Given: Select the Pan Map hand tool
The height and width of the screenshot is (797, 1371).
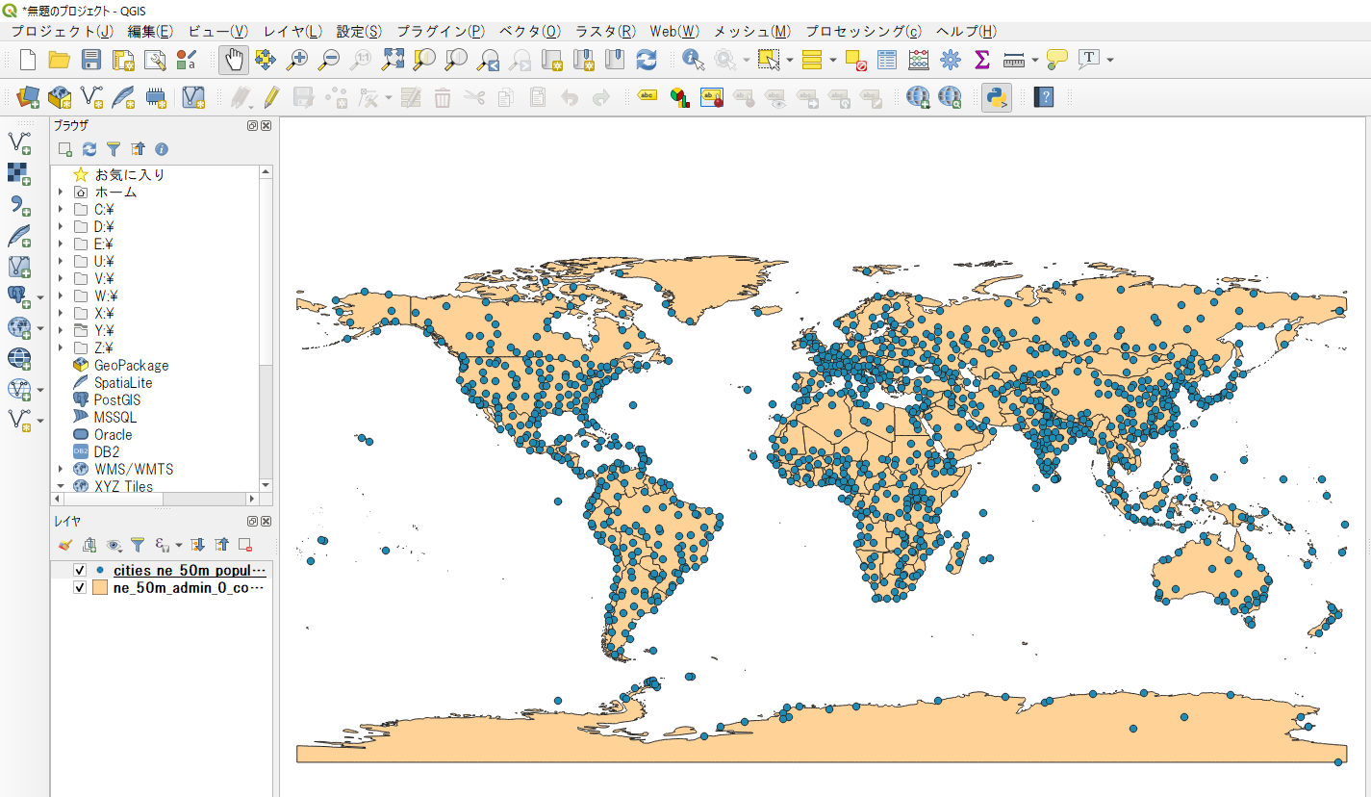Looking at the screenshot, I should click(x=234, y=60).
